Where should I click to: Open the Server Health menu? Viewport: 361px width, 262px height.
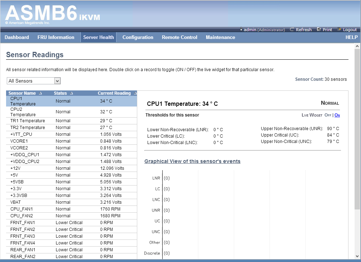coord(98,37)
